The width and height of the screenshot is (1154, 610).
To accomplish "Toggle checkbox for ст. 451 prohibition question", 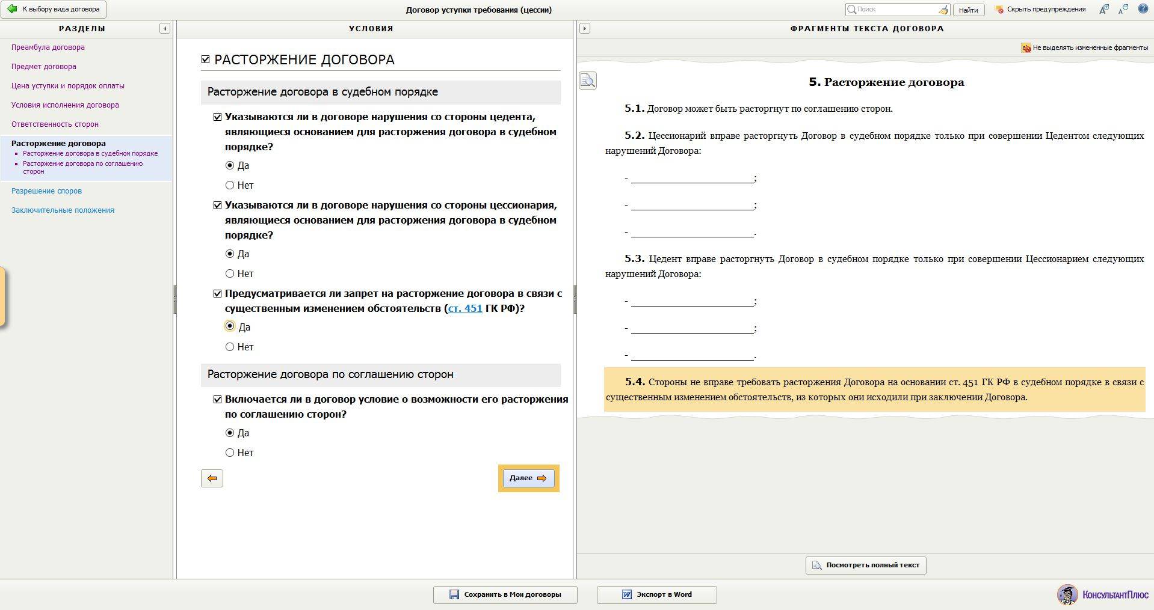I will (218, 294).
